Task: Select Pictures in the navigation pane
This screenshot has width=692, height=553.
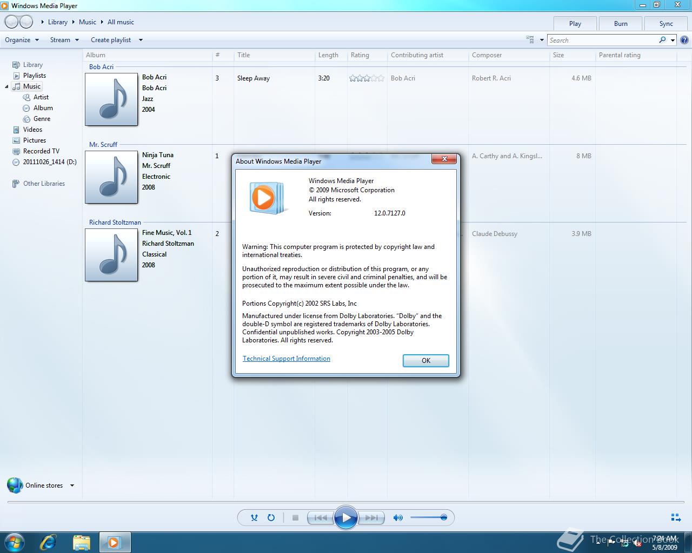Action: 34,140
